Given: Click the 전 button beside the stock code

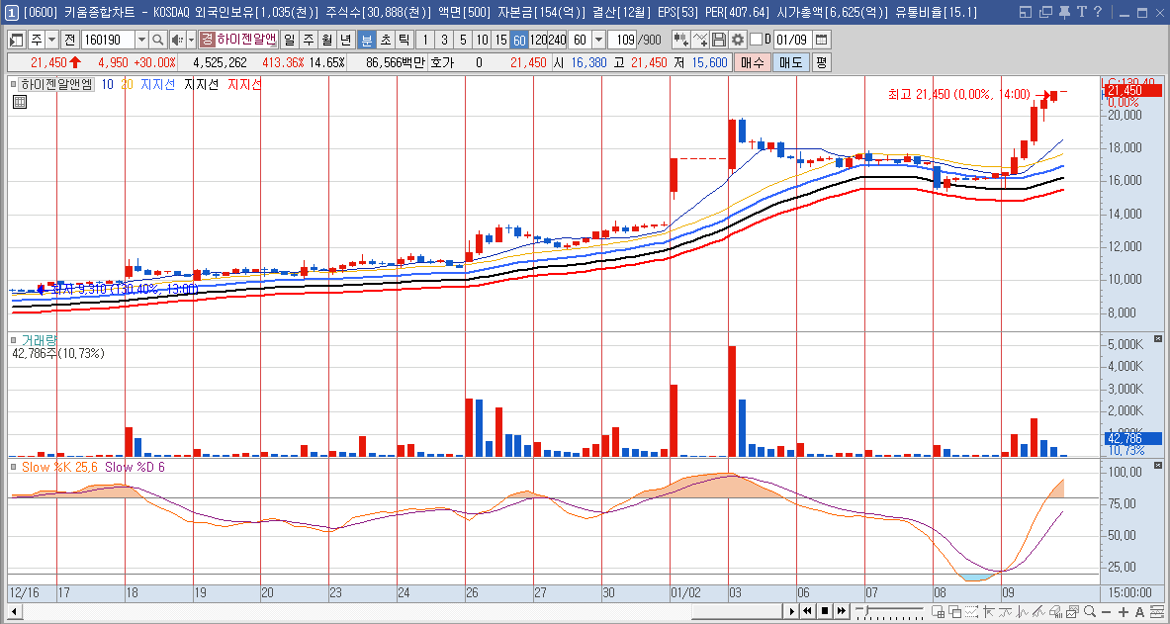Looking at the screenshot, I should [x=69, y=40].
